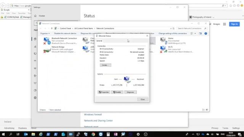
Task: Expand the address bar history dropdown
Action: point(171,29)
